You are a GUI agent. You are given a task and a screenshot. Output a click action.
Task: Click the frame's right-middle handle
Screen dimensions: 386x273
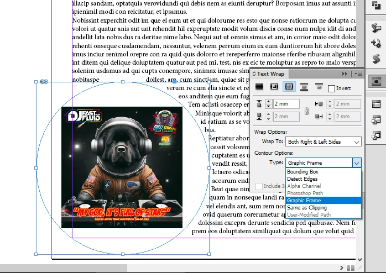coord(209,168)
